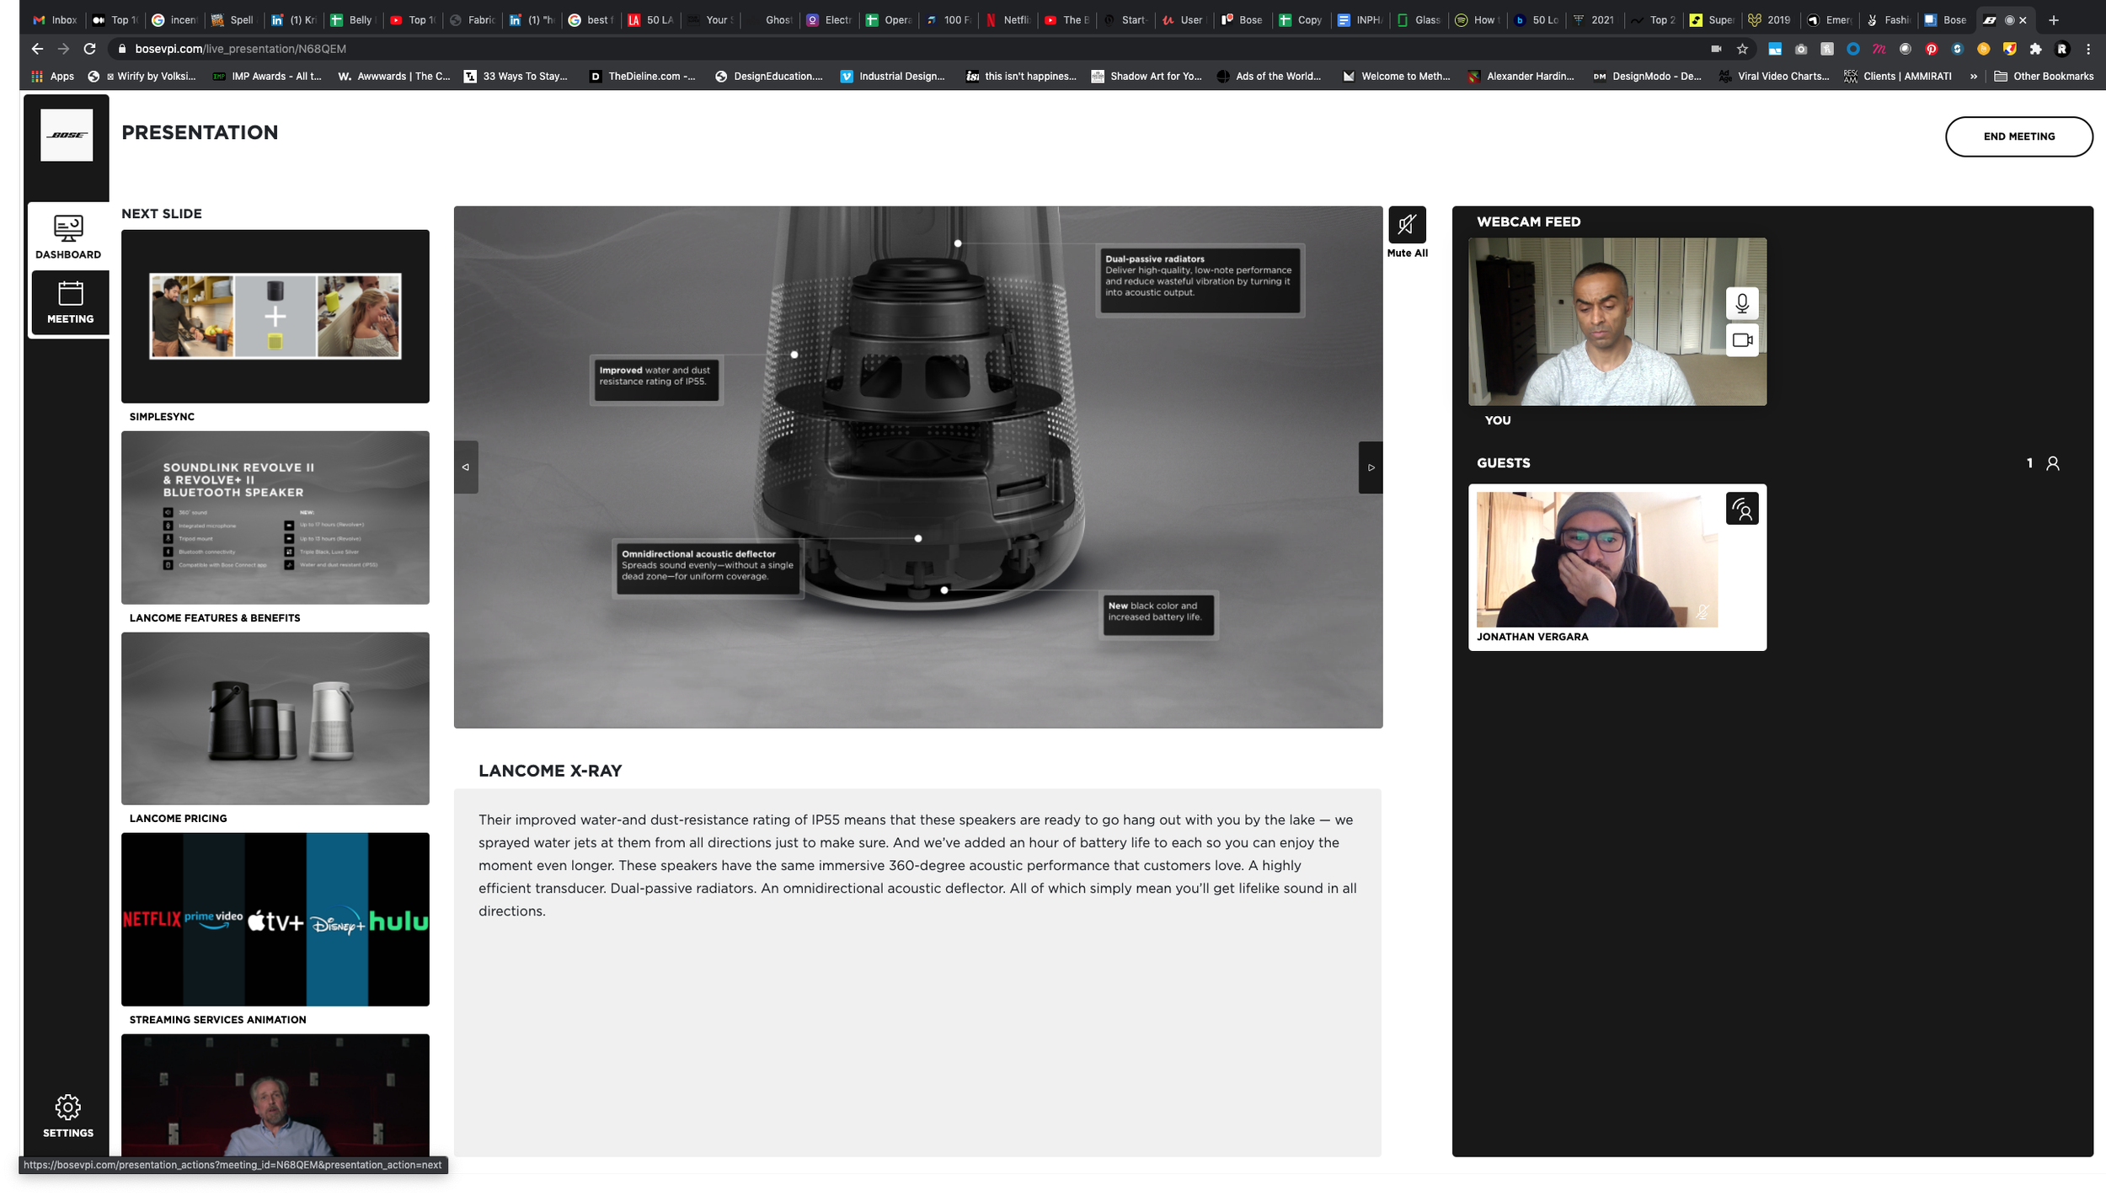Image resolution: width=2106 pixels, height=1196 pixels.
Task: Click browser back arrow
Action: pyautogui.click(x=37, y=49)
